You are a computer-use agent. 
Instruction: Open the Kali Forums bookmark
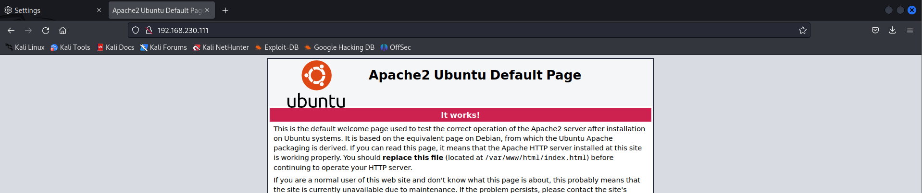pos(163,47)
